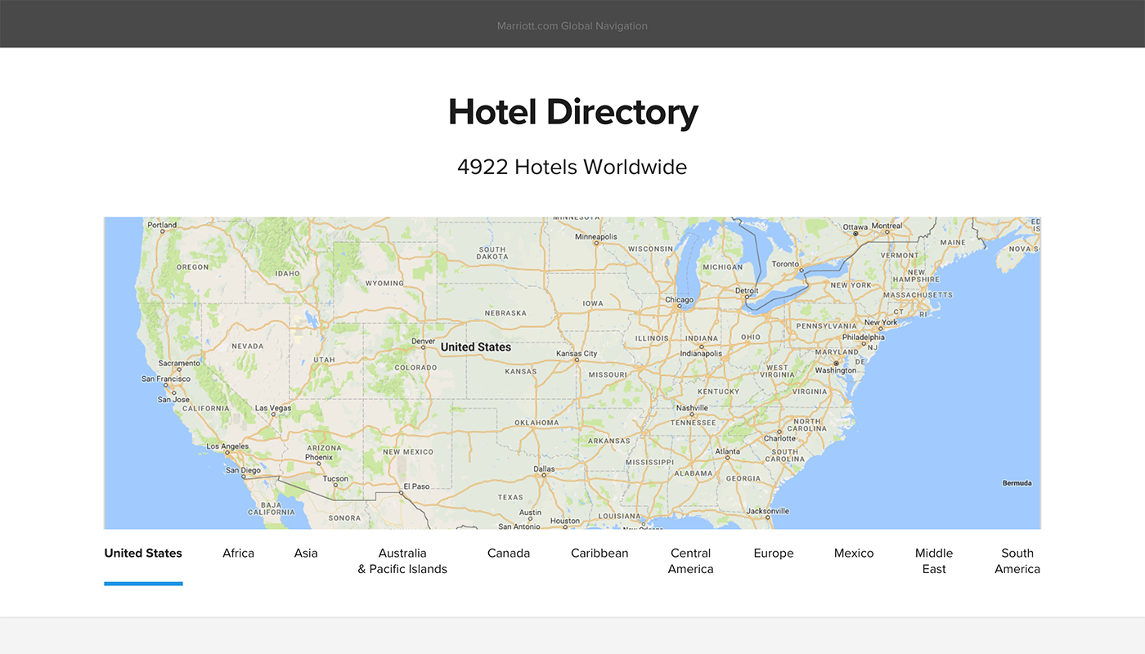
Task: Click Philadelphia on the map
Action: pyautogui.click(x=863, y=337)
